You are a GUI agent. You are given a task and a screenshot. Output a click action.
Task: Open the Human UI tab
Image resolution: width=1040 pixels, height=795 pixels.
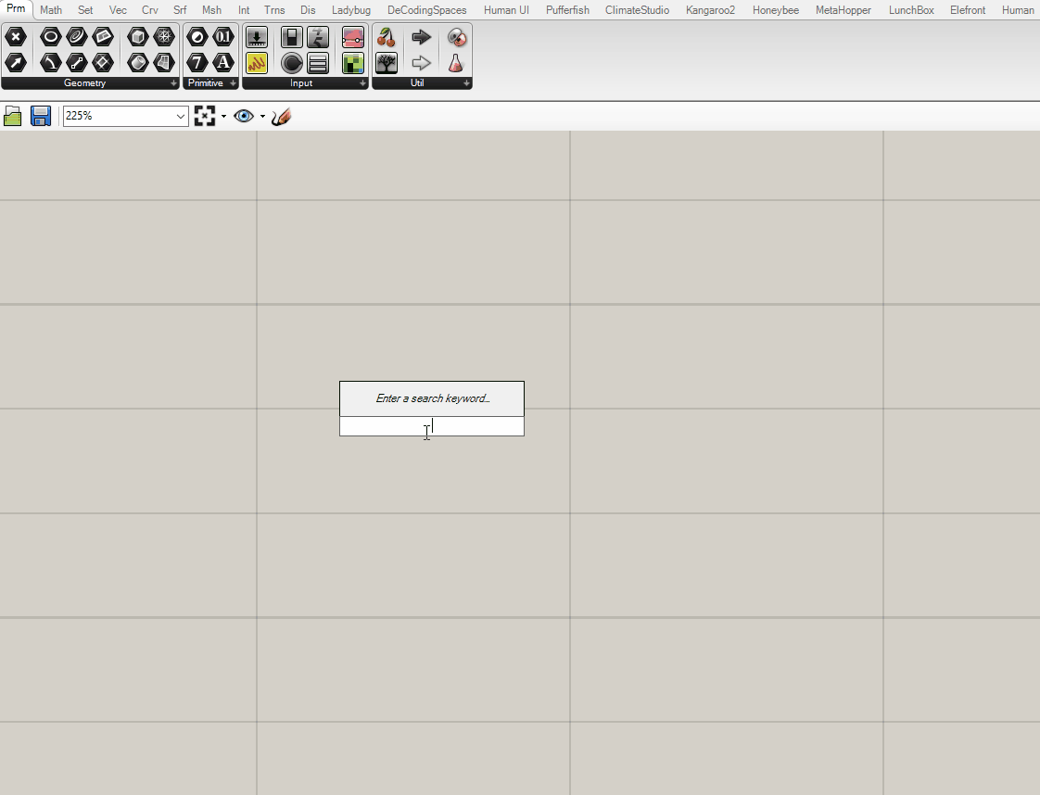[507, 10]
